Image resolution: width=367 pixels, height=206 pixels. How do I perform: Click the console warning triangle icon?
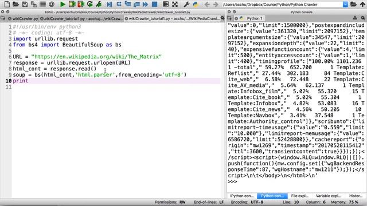[x=355, y=18]
